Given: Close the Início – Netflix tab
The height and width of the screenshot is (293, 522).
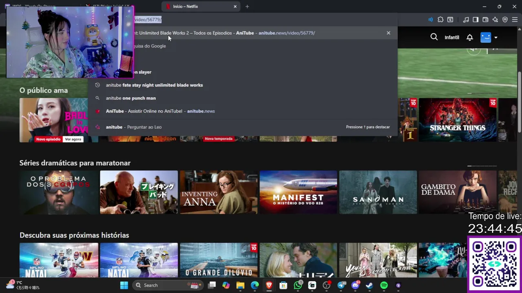Looking at the screenshot, I should coord(235,7).
